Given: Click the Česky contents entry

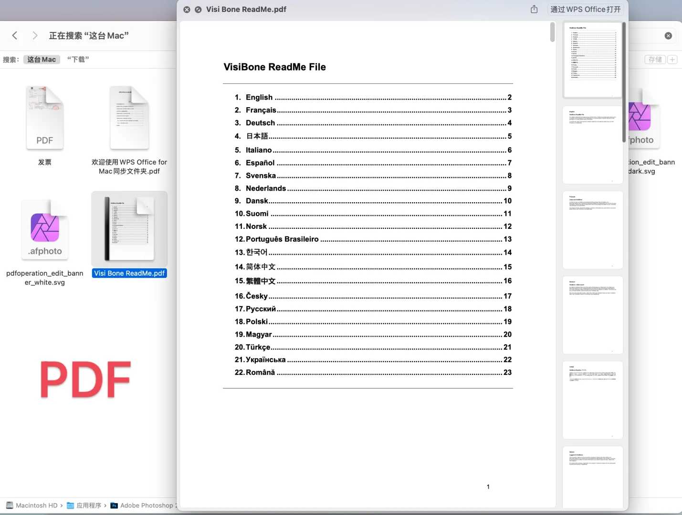Looking at the screenshot, I should coord(373,296).
